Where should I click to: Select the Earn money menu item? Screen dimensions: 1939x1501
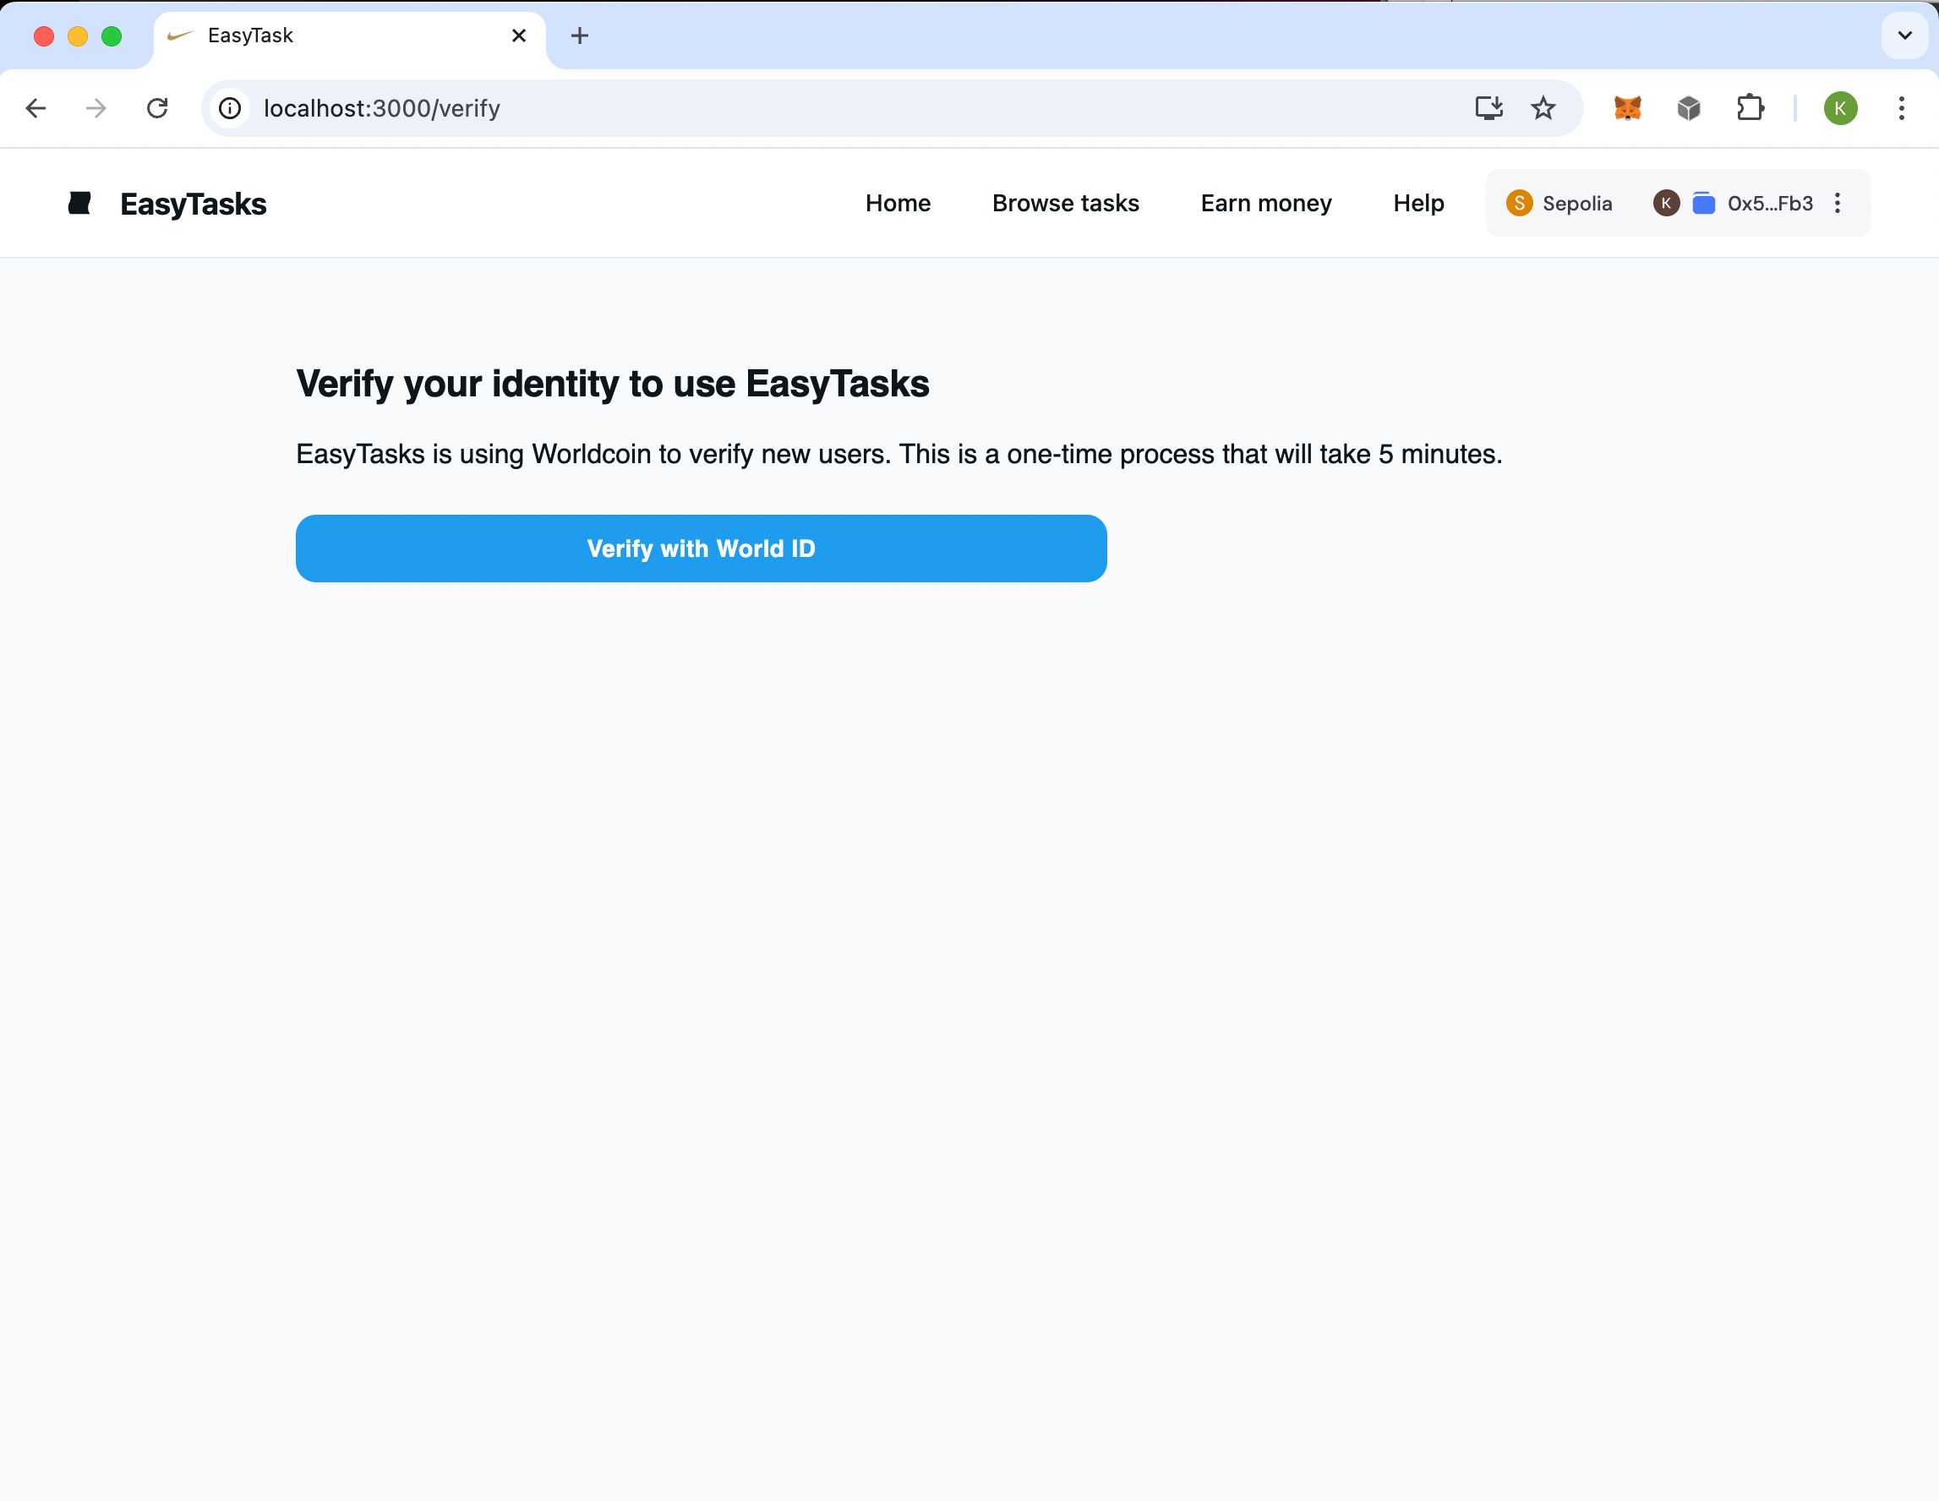pyautogui.click(x=1265, y=203)
